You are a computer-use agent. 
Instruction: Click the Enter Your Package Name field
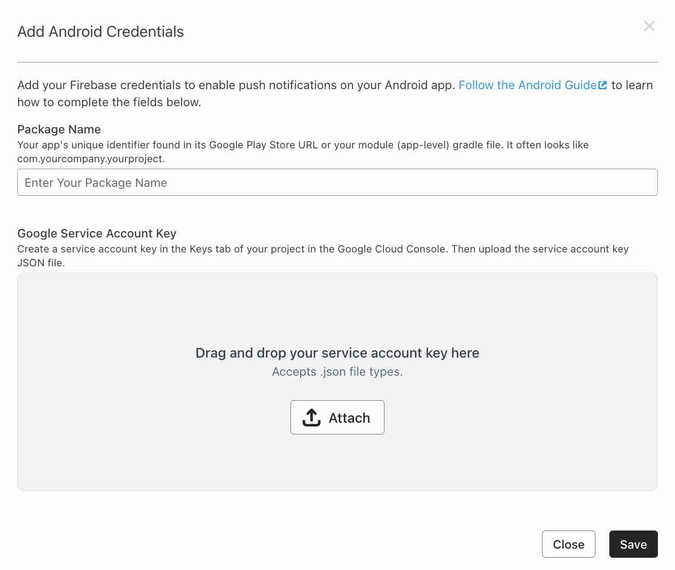[x=337, y=182]
